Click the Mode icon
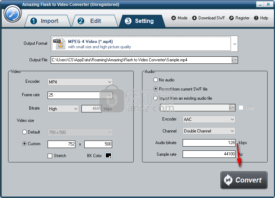This screenshot has height=198, width=275. coord(173,18)
